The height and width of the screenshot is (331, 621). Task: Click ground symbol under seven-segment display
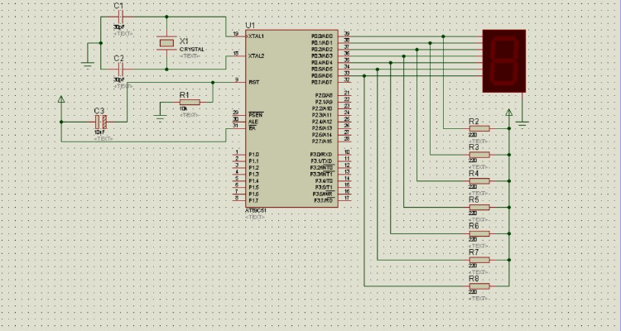[522, 123]
